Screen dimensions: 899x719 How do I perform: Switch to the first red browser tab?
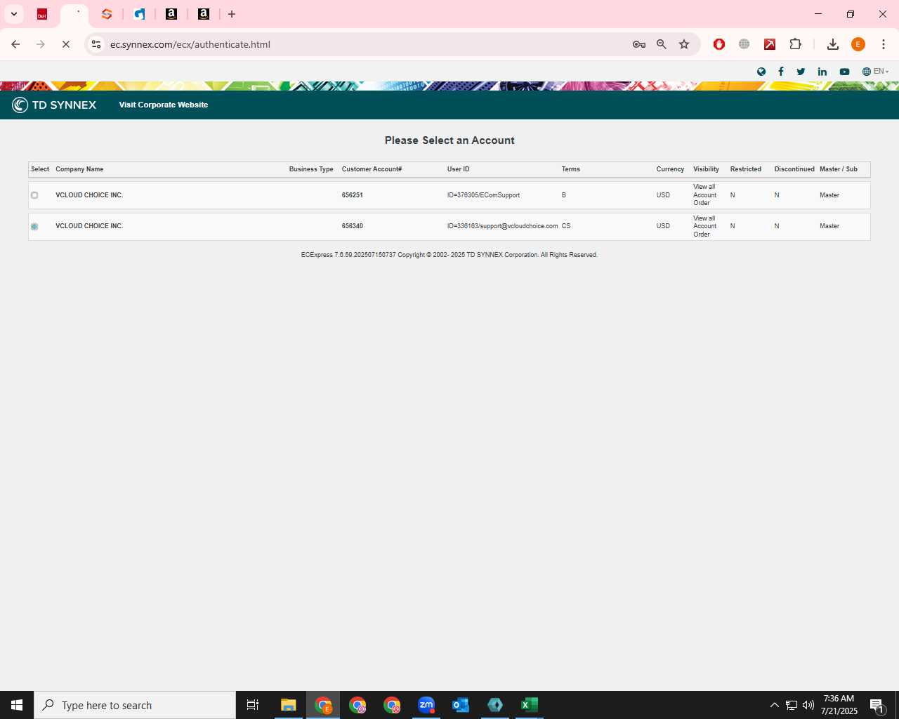point(42,14)
